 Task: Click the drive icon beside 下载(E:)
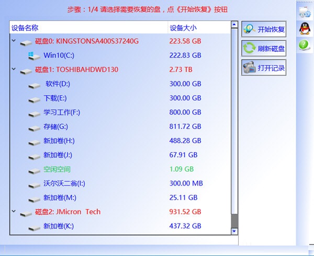pos(34,100)
